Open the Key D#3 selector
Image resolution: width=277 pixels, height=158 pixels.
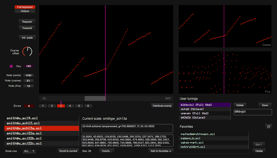[28, 66]
